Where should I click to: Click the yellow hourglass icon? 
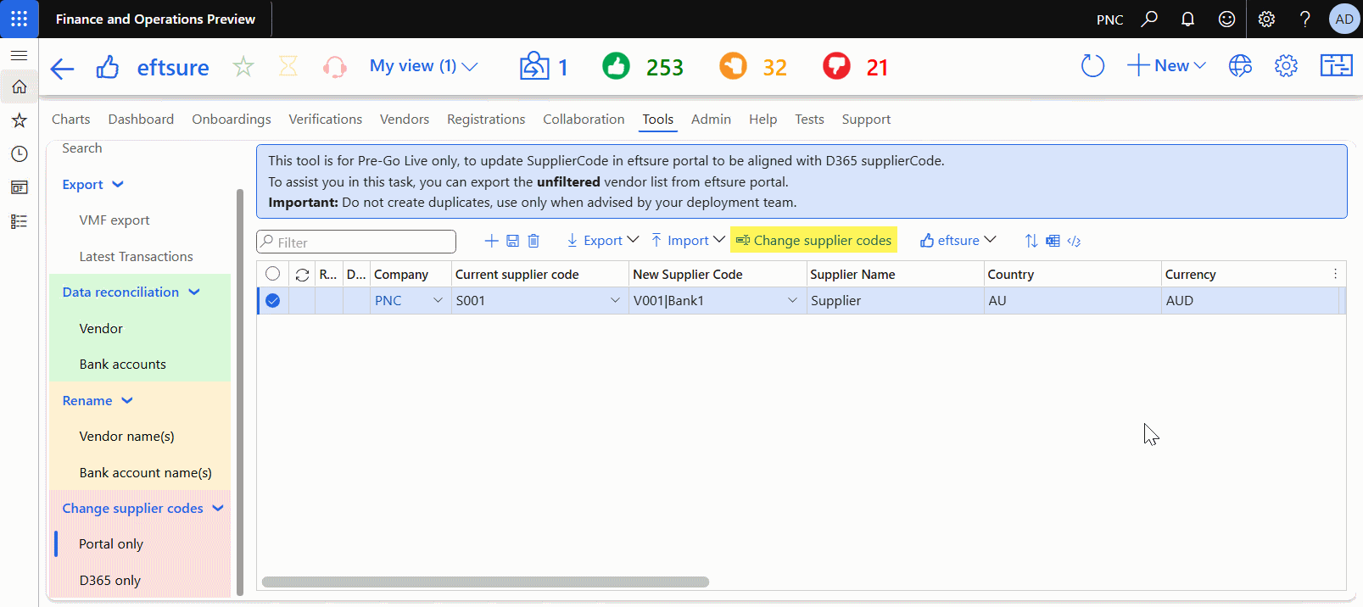(288, 66)
